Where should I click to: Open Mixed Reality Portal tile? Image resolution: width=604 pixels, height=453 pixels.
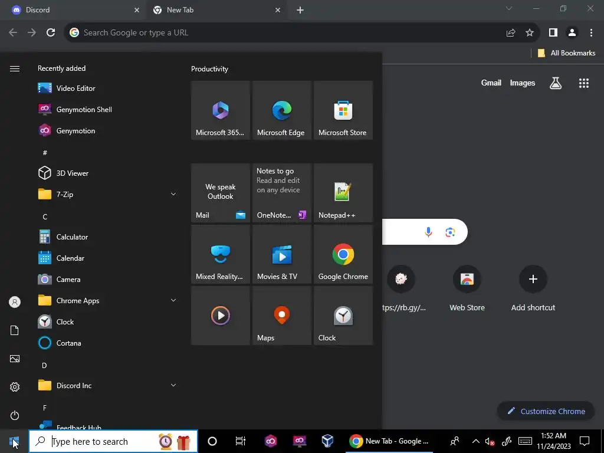pyautogui.click(x=221, y=254)
